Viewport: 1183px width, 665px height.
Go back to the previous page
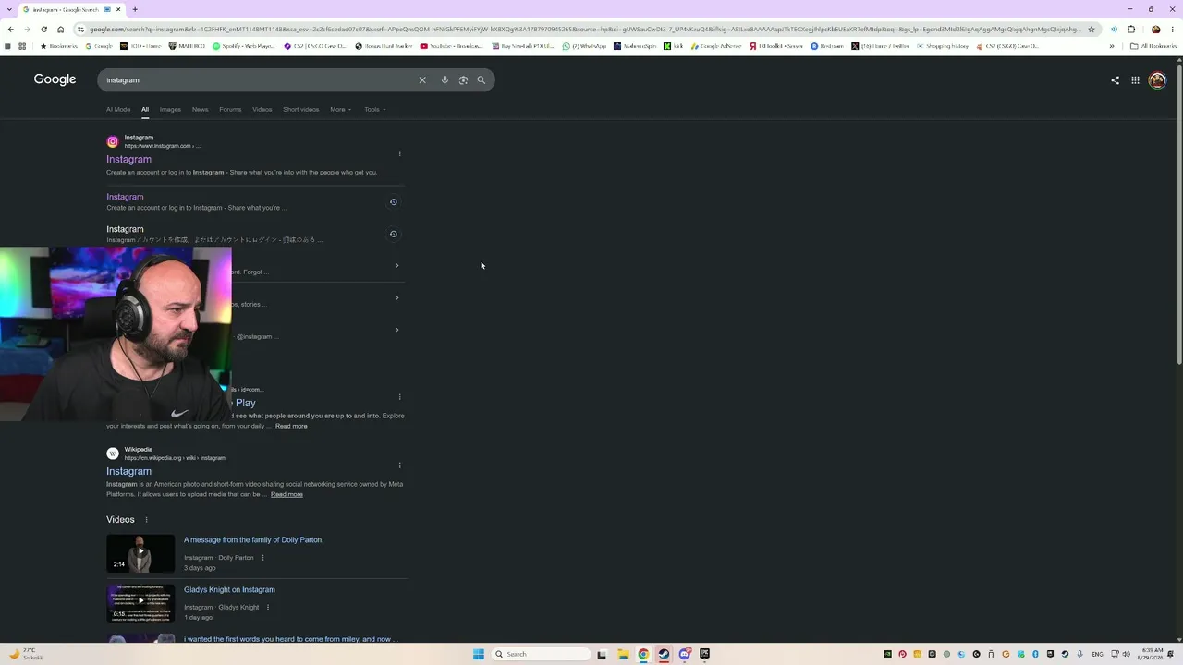[11, 30]
